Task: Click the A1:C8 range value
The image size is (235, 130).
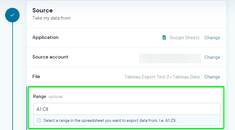Action: (x=42, y=109)
